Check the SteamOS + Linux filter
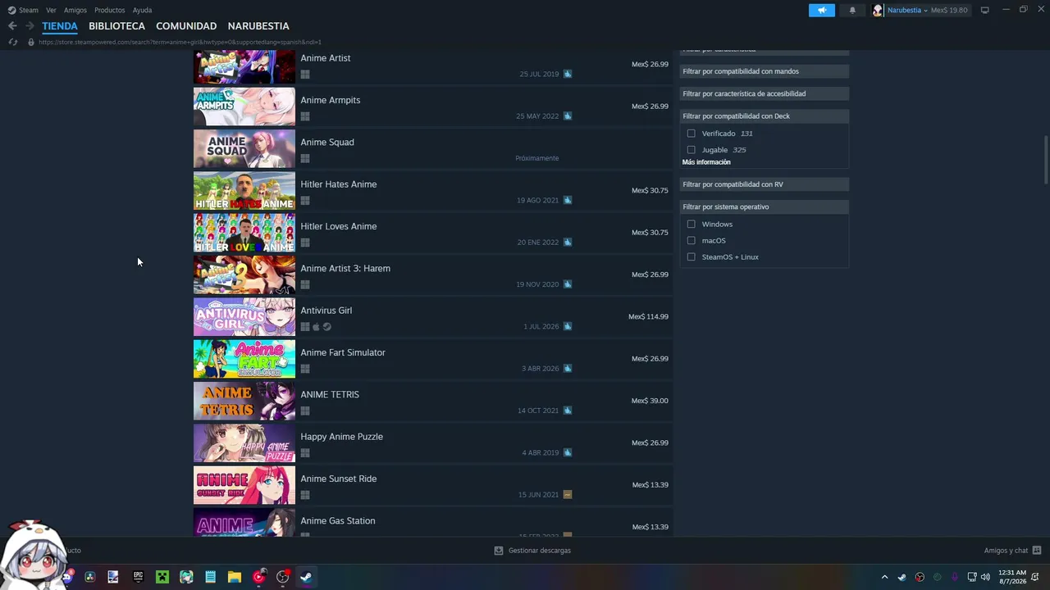 692,257
